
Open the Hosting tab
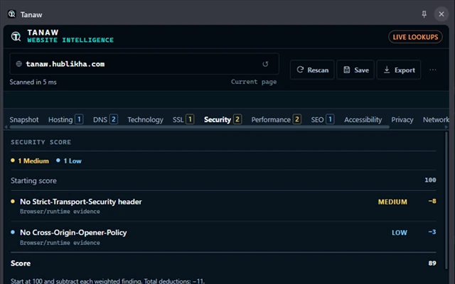click(65, 120)
